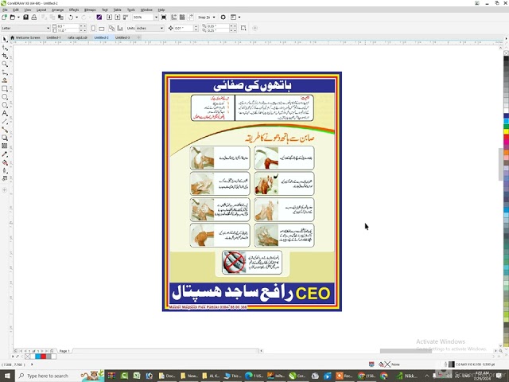Select the Shape edit tool
The height and width of the screenshot is (382, 509).
pyautogui.click(x=5, y=48)
